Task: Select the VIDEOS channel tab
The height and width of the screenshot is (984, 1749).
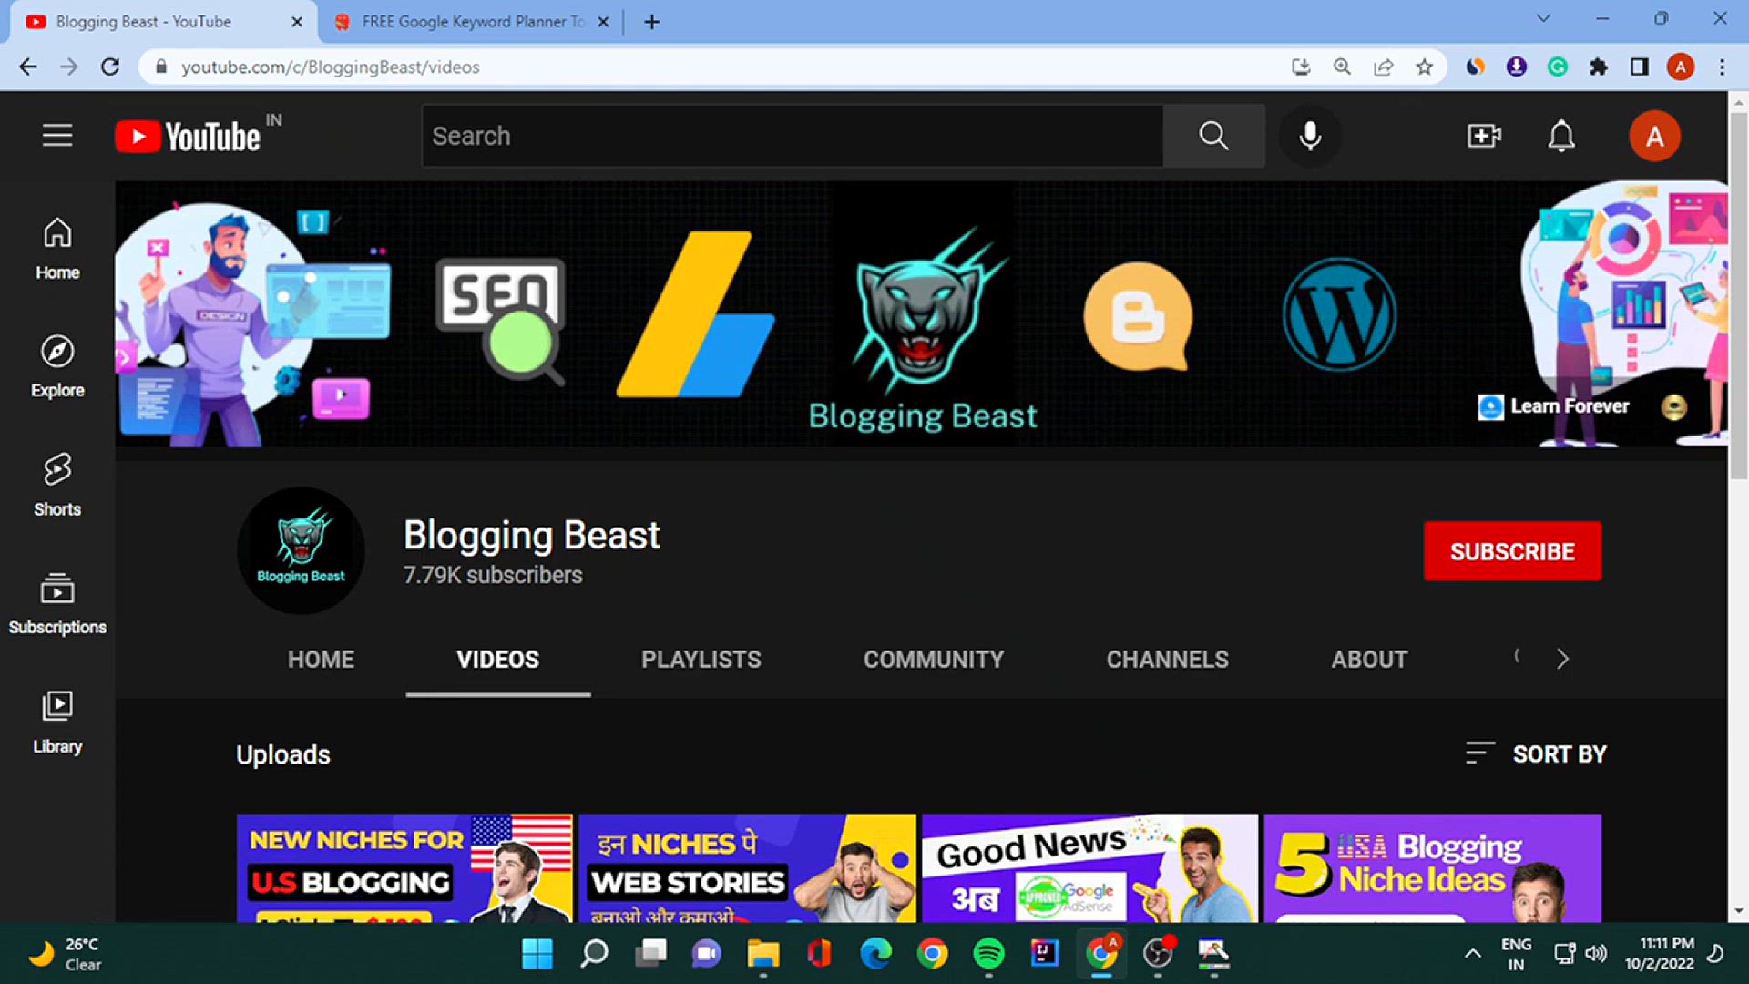Action: pos(497,660)
